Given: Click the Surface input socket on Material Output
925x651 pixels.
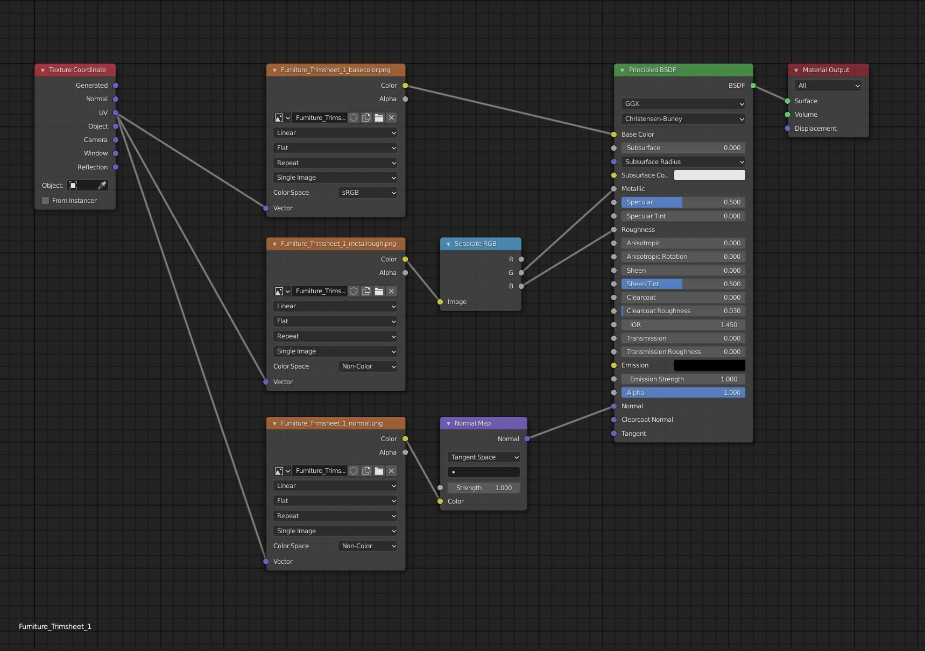Looking at the screenshot, I should pos(788,101).
